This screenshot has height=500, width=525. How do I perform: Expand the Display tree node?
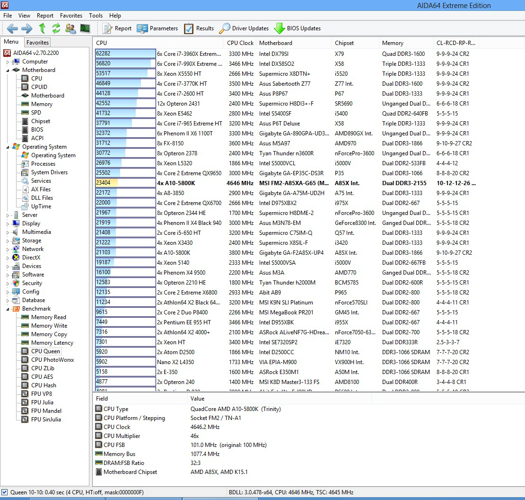pos(8,223)
